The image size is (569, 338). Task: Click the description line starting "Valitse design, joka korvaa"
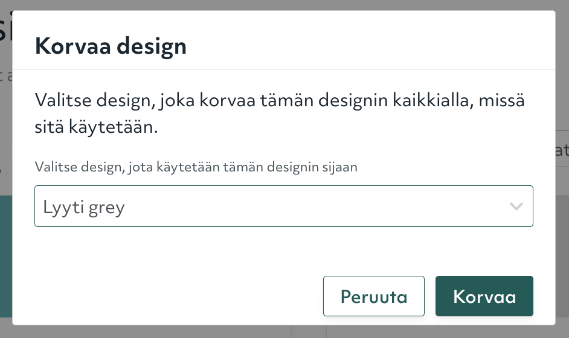coord(279,100)
